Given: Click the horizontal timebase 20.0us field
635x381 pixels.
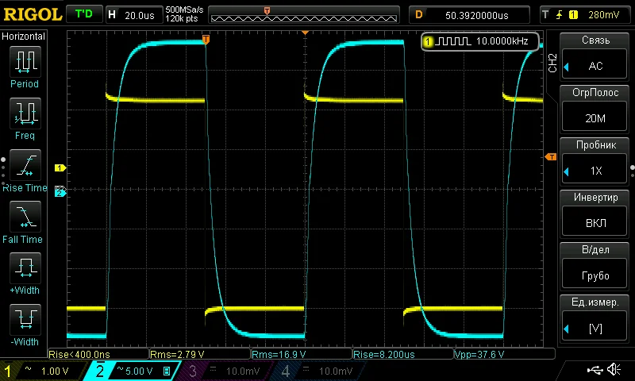Looking at the screenshot, I should [x=140, y=15].
